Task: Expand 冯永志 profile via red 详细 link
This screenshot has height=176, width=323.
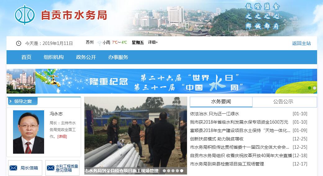Action: pyautogui.click(x=62, y=137)
